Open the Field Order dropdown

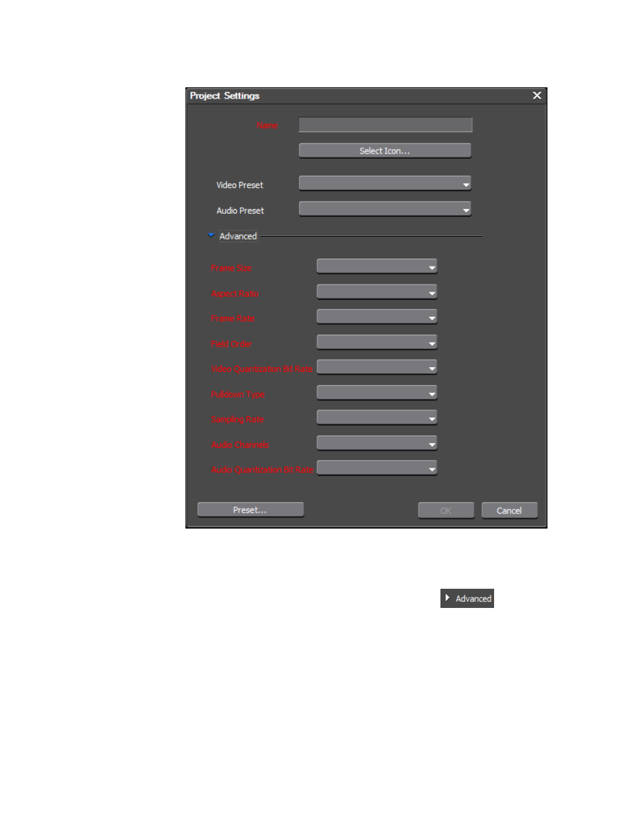377,343
